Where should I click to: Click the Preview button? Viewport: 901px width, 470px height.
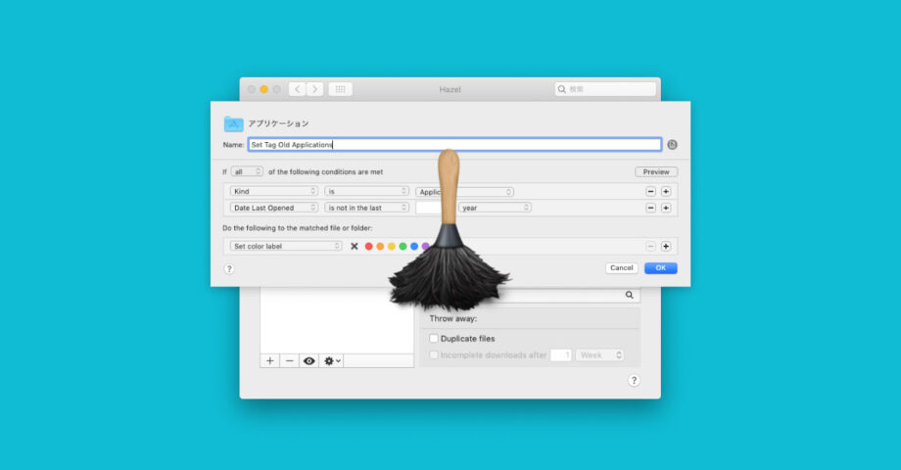tap(655, 171)
